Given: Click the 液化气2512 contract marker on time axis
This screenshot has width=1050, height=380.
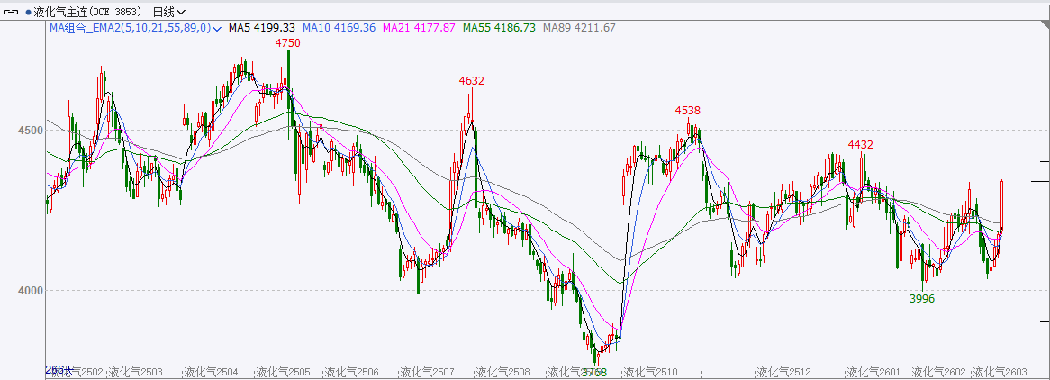Looking at the screenshot, I should 783,372.
